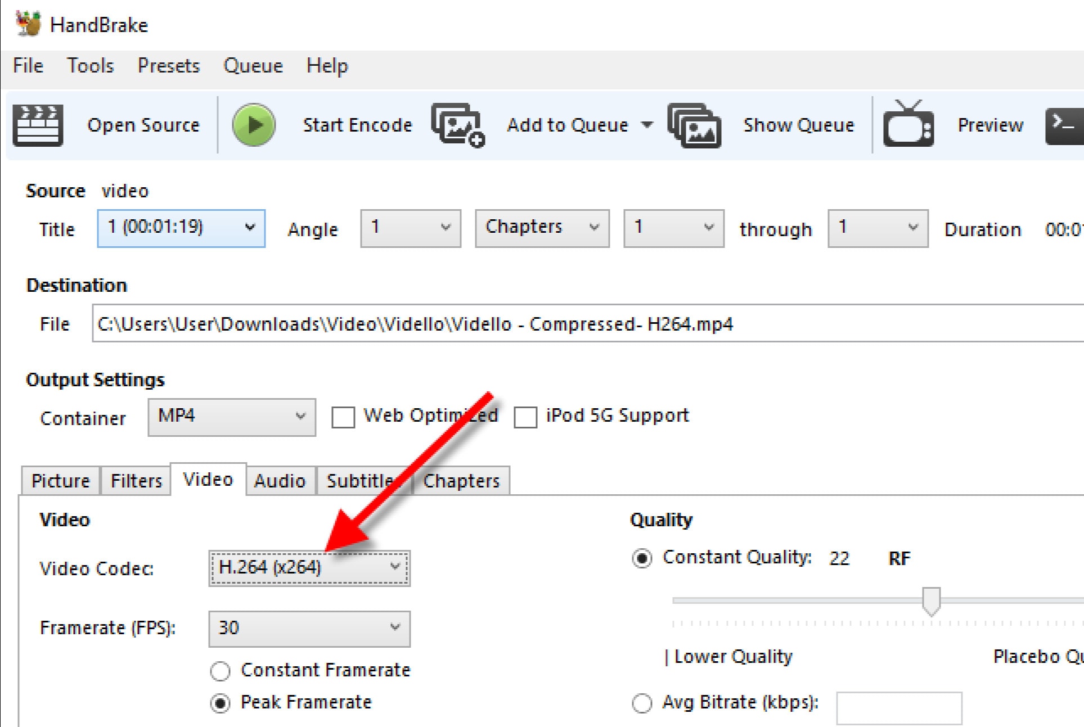Open the Container MP4 dropdown
1084x727 pixels.
(x=231, y=417)
